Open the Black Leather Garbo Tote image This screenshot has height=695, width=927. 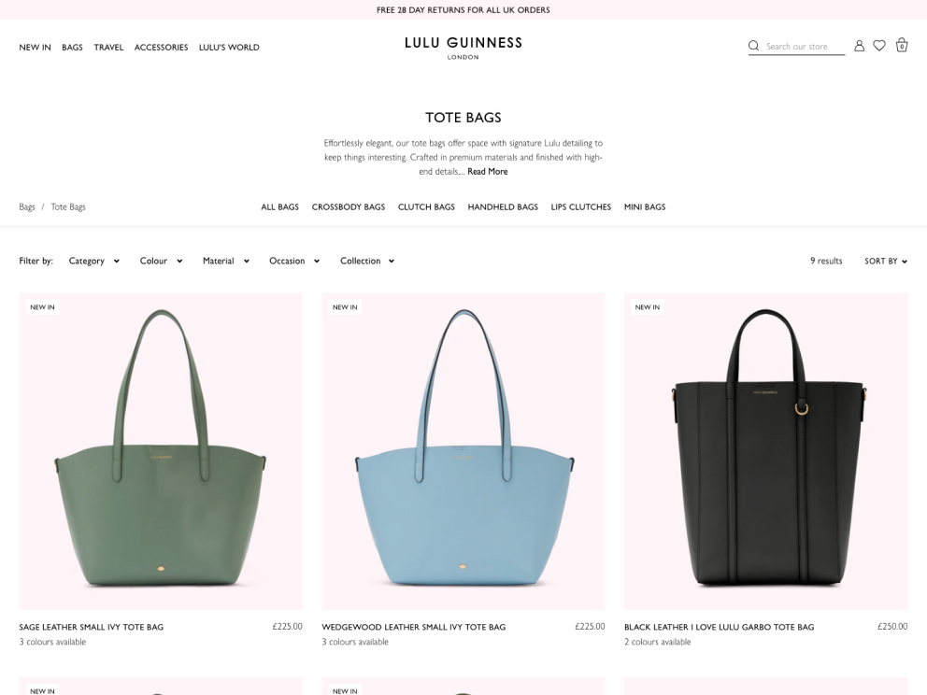click(x=765, y=451)
